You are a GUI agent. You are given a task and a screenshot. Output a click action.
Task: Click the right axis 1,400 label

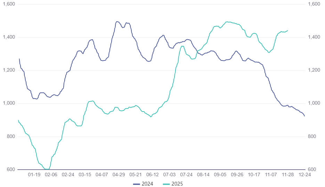click(x=314, y=37)
